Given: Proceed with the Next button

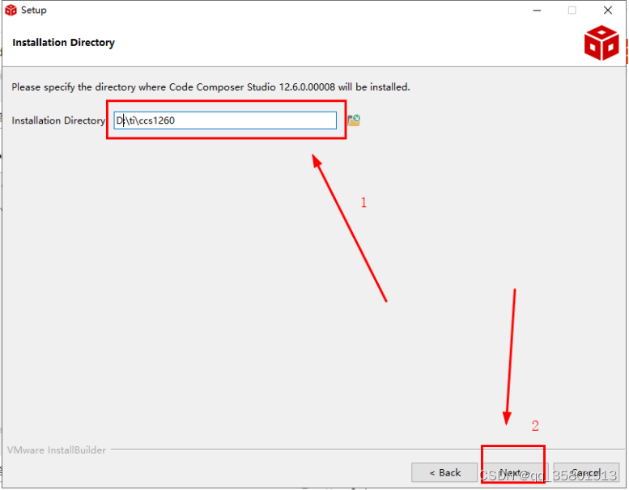Looking at the screenshot, I should point(515,473).
